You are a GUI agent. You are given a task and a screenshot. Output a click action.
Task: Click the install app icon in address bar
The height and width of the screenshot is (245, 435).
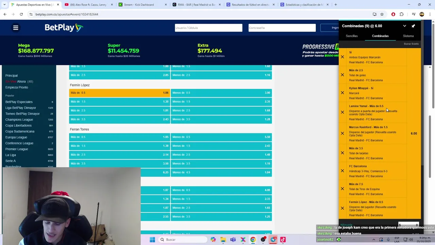(x=375, y=14)
